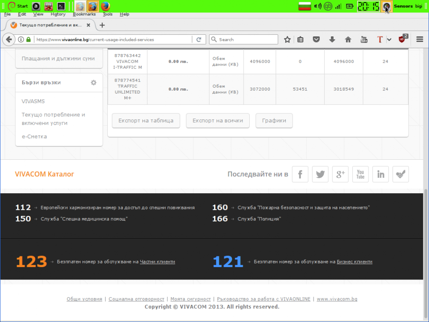Visit VIVACOM Twitter page icon

(x=320, y=174)
